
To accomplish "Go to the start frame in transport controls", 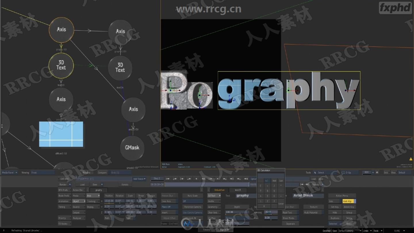I will (x=168, y=179).
